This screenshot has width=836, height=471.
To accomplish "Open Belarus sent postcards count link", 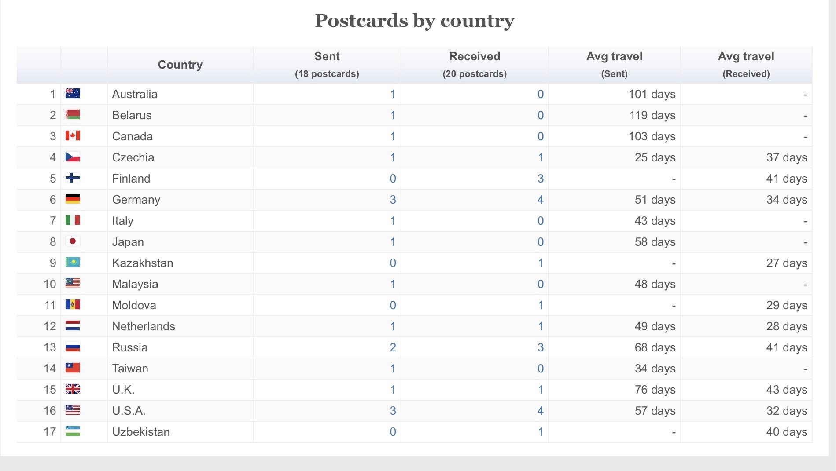I will tap(393, 115).
